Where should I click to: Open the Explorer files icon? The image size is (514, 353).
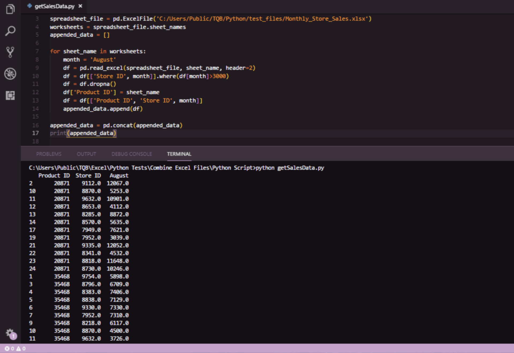pos(10,9)
